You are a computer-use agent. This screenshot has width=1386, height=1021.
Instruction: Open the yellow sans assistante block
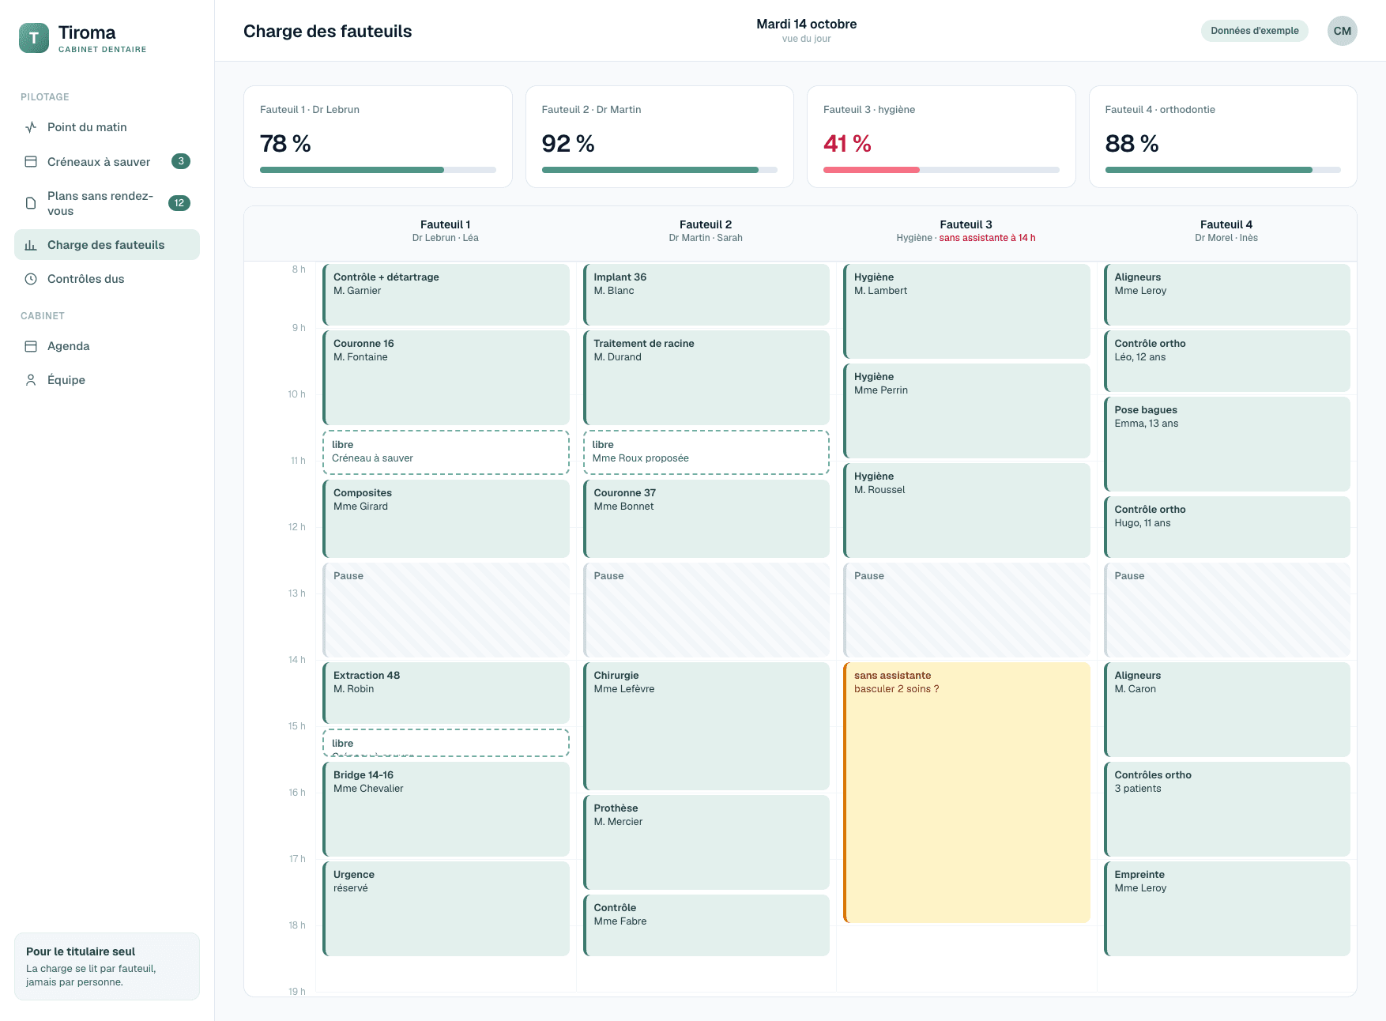[966, 792]
